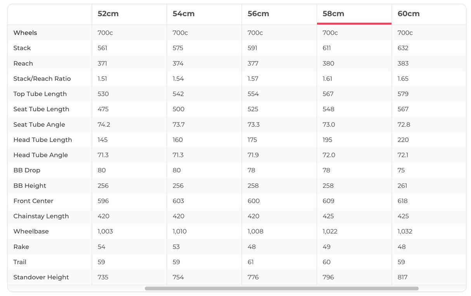The image size is (471, 296).
Task: Click the Trail row label
Action: click(x=20, y=262)
